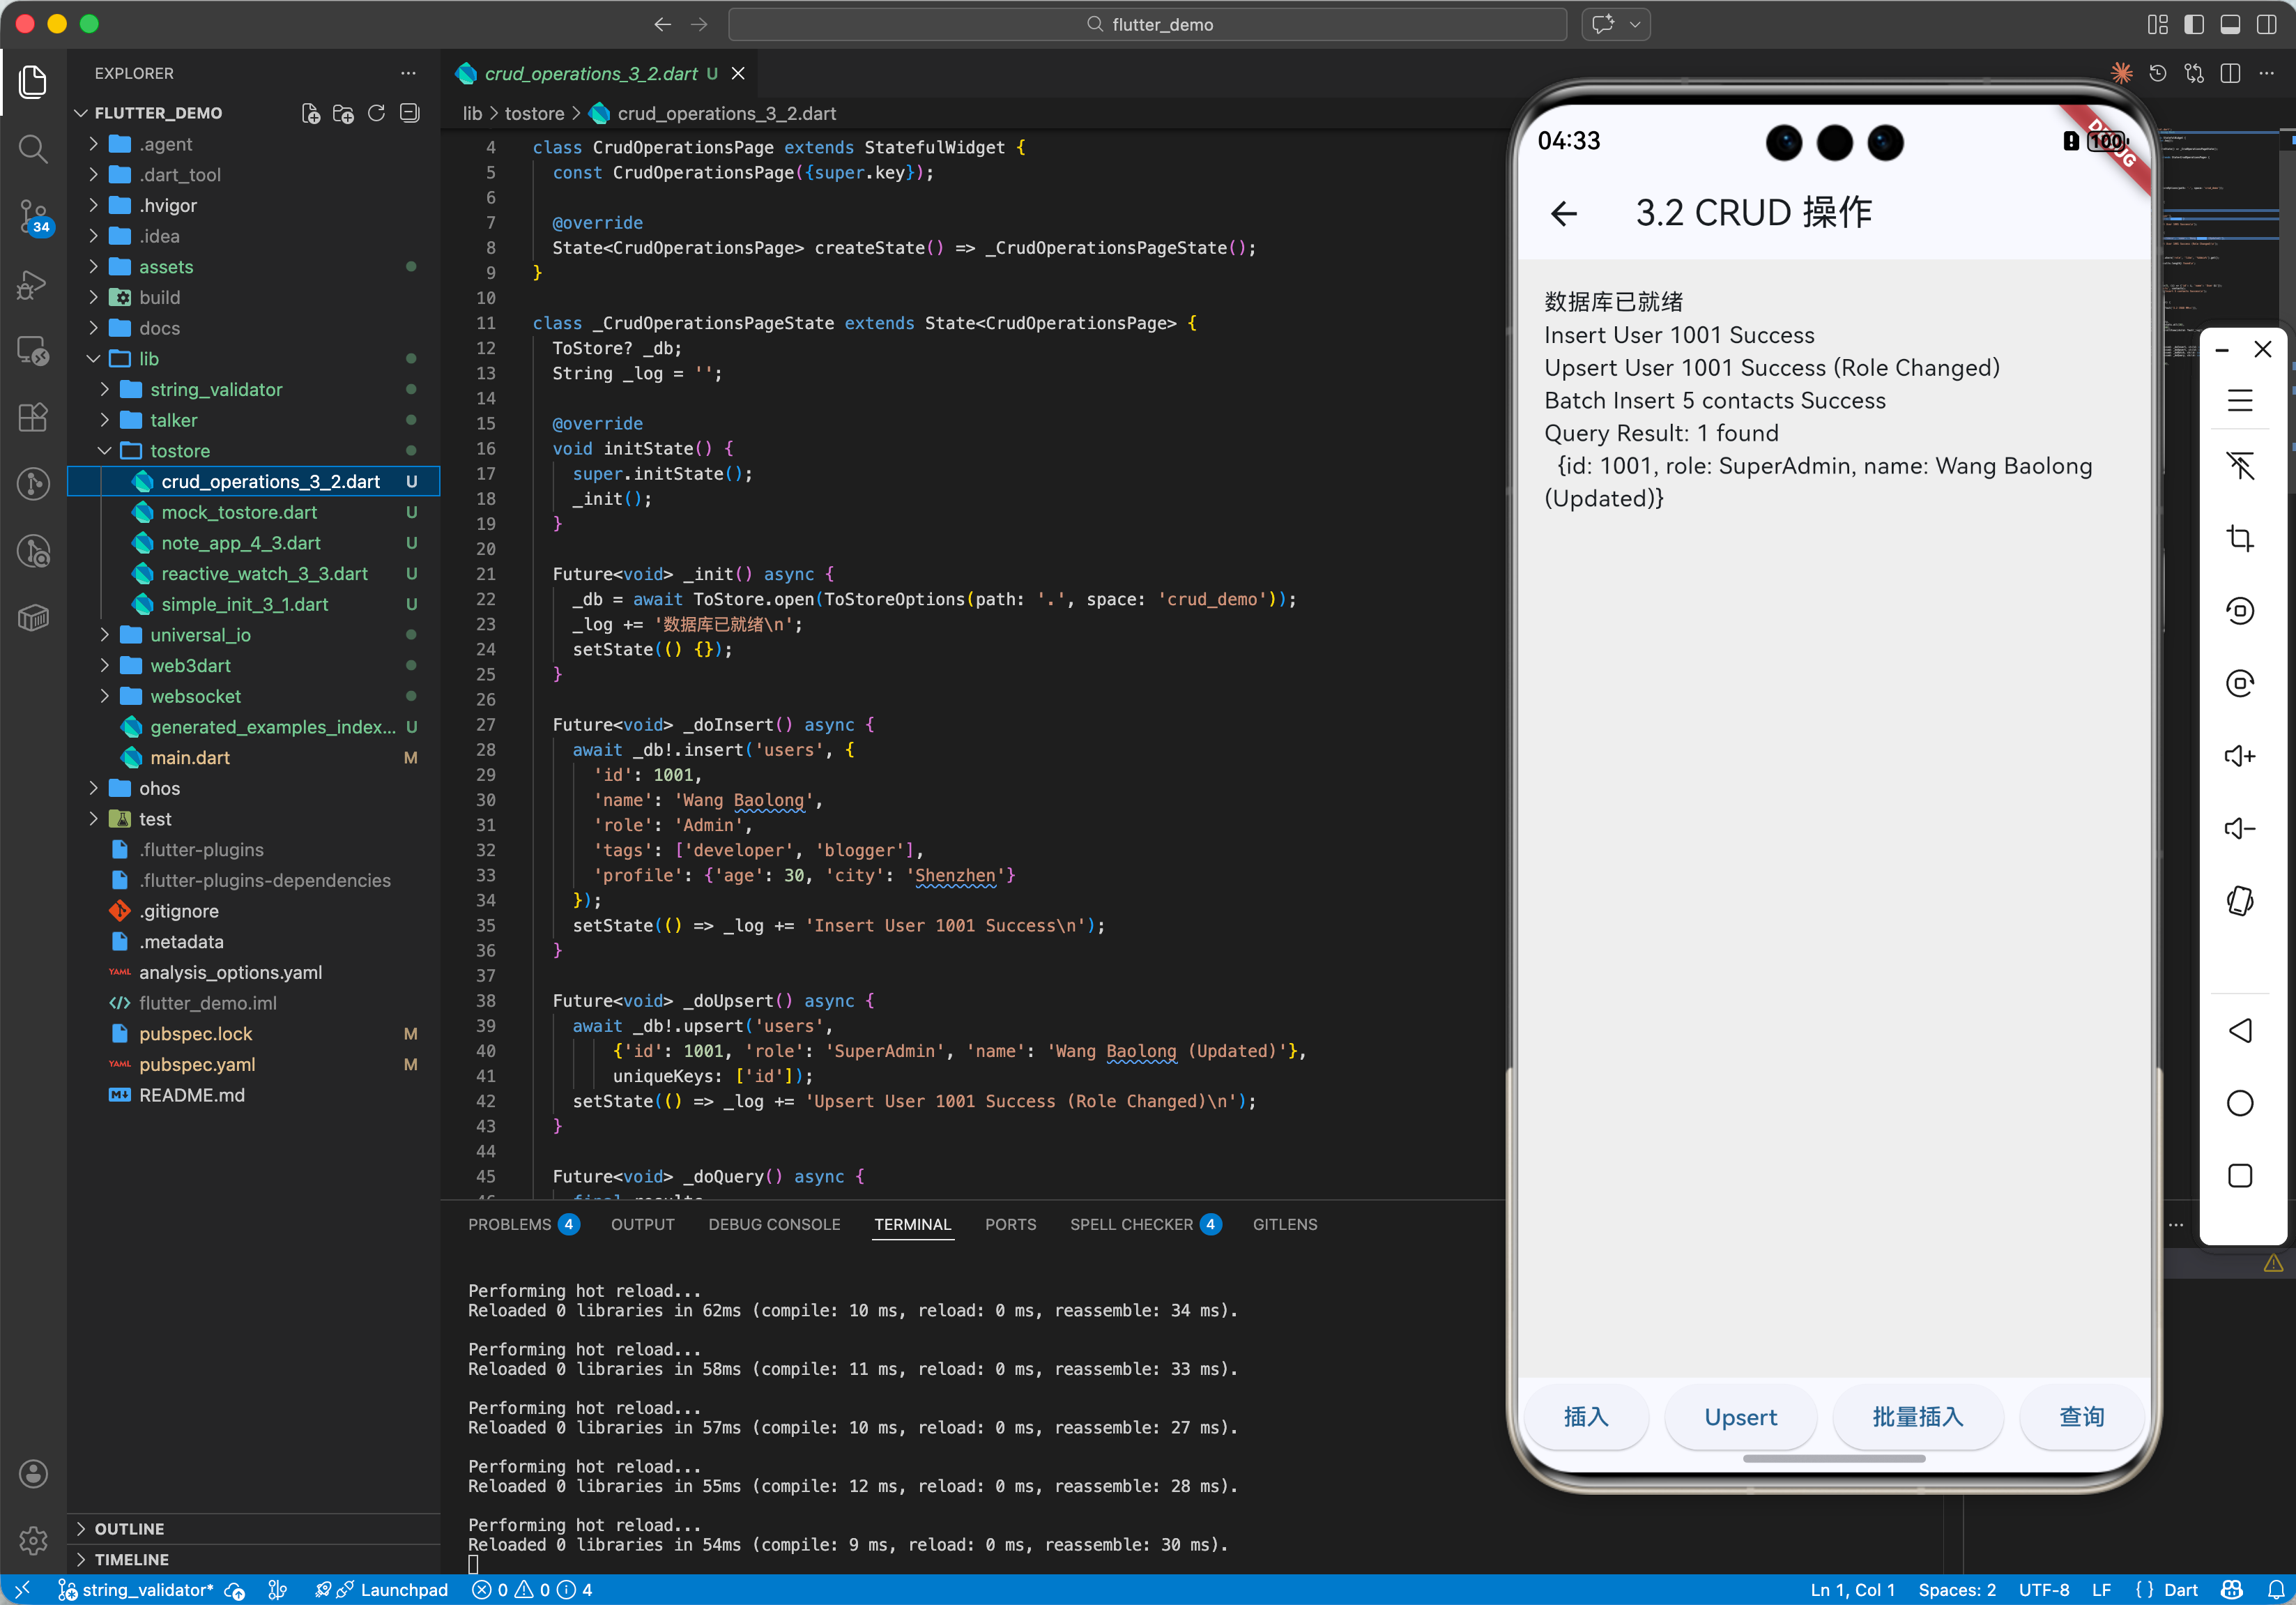Toggle the bottom panel layout button
The height and width of the screenshot is (1605, 2296).
[2230, 24]
